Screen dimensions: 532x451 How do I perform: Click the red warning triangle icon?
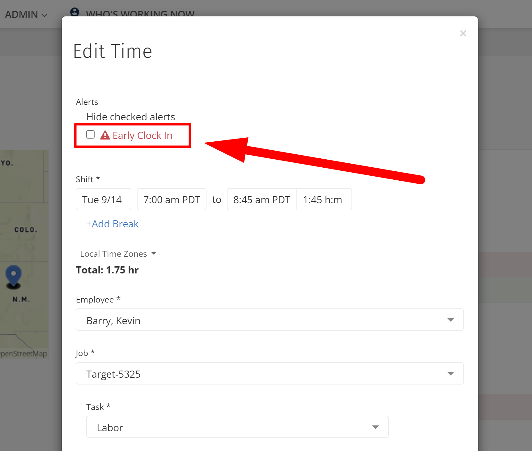105,135
